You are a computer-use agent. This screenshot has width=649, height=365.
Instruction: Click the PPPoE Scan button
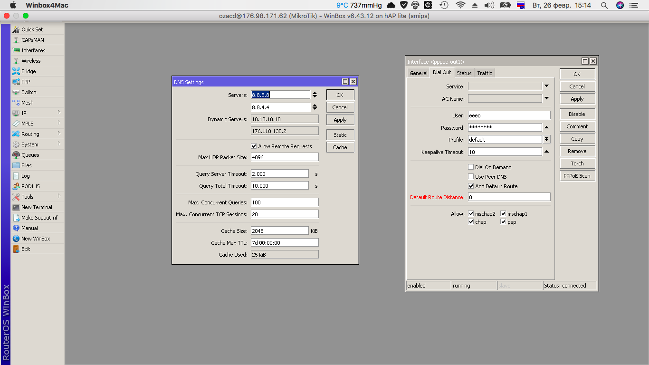point(577,176)
